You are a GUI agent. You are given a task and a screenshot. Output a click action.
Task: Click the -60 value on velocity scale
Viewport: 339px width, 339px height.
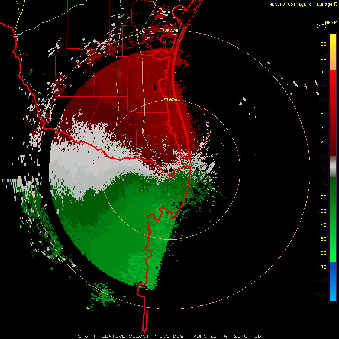click(x=322, y=253)
